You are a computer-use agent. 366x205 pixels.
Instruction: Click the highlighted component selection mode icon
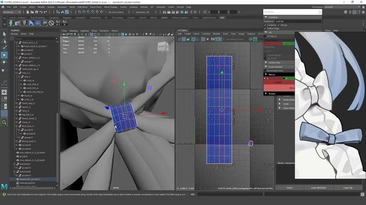tap(67, 12)
